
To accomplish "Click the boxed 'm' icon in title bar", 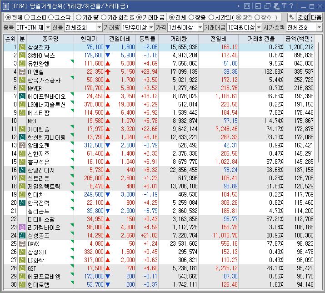I will (247, 6).
